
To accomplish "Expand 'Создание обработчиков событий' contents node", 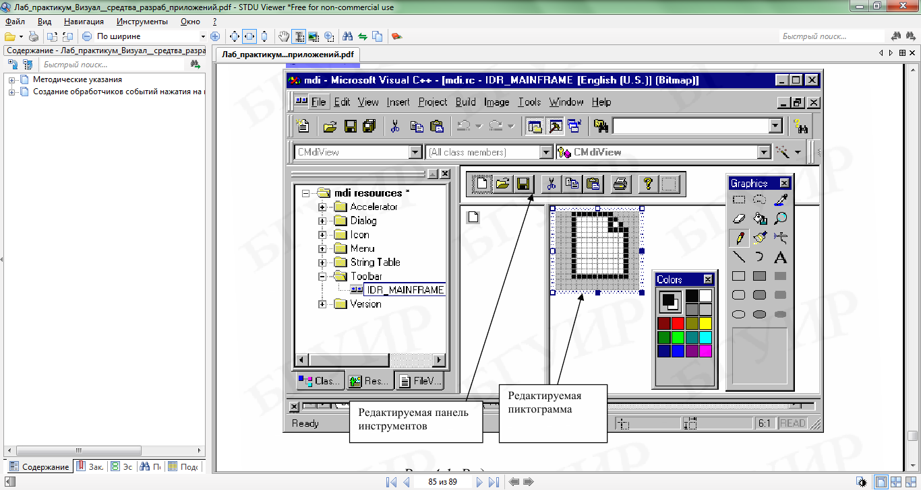I will tap(12, 92).
